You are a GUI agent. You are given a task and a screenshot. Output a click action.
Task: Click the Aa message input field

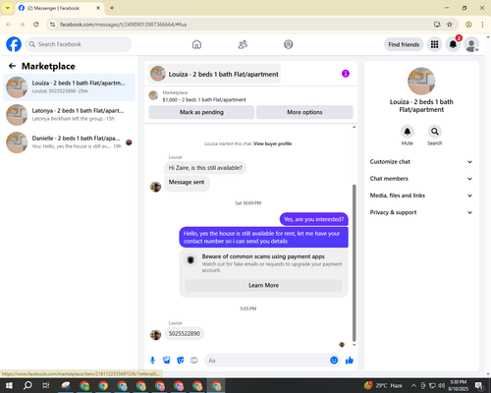[267, 361]
